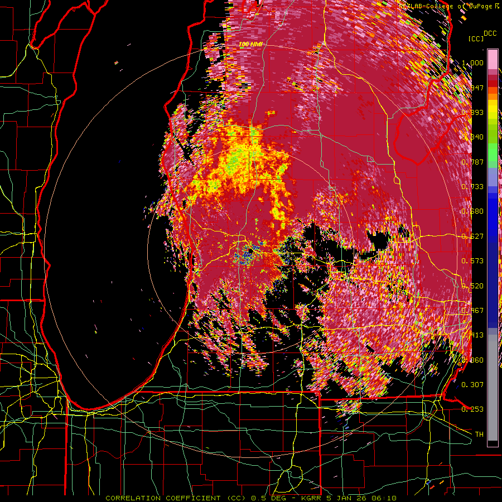Click the 0.787 scale value
The image size is (502, 502).
pos(473,162)
